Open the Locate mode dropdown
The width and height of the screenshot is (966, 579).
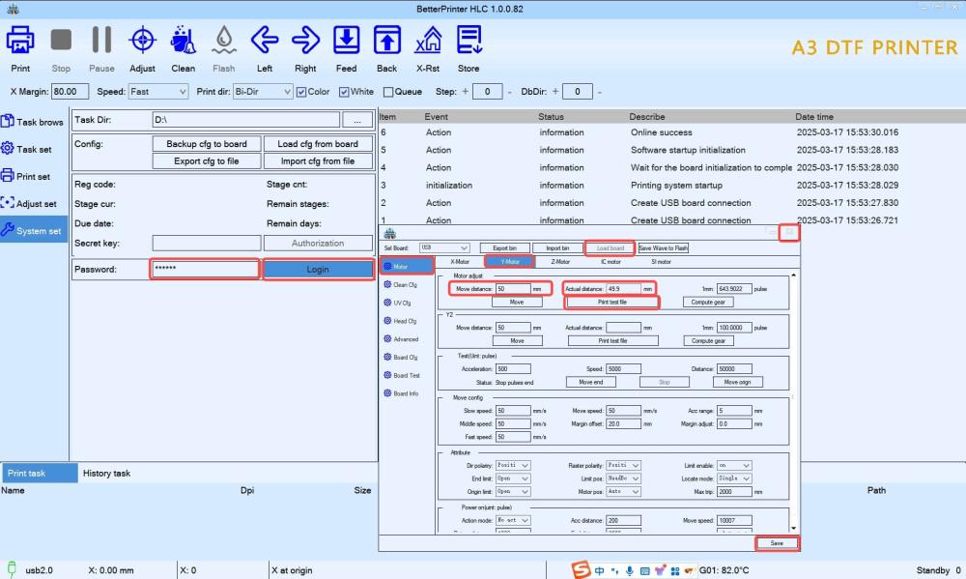[x=734, y=478]
